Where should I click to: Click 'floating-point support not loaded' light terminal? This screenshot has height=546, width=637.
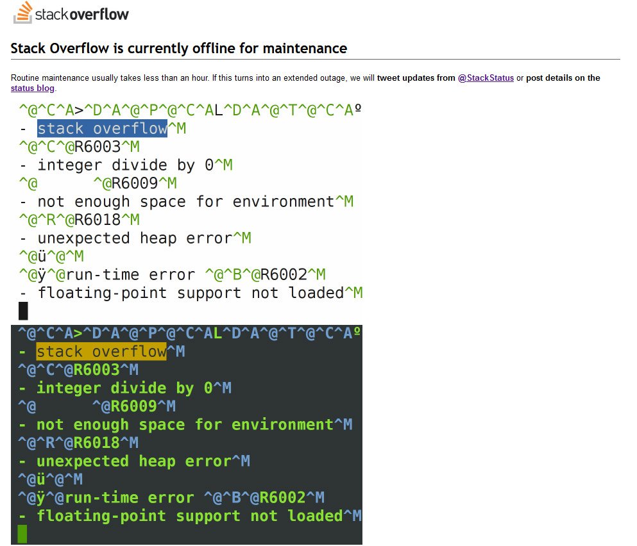(191, 293)
